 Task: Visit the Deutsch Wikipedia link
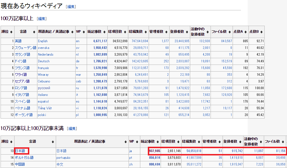pos(44,61)
